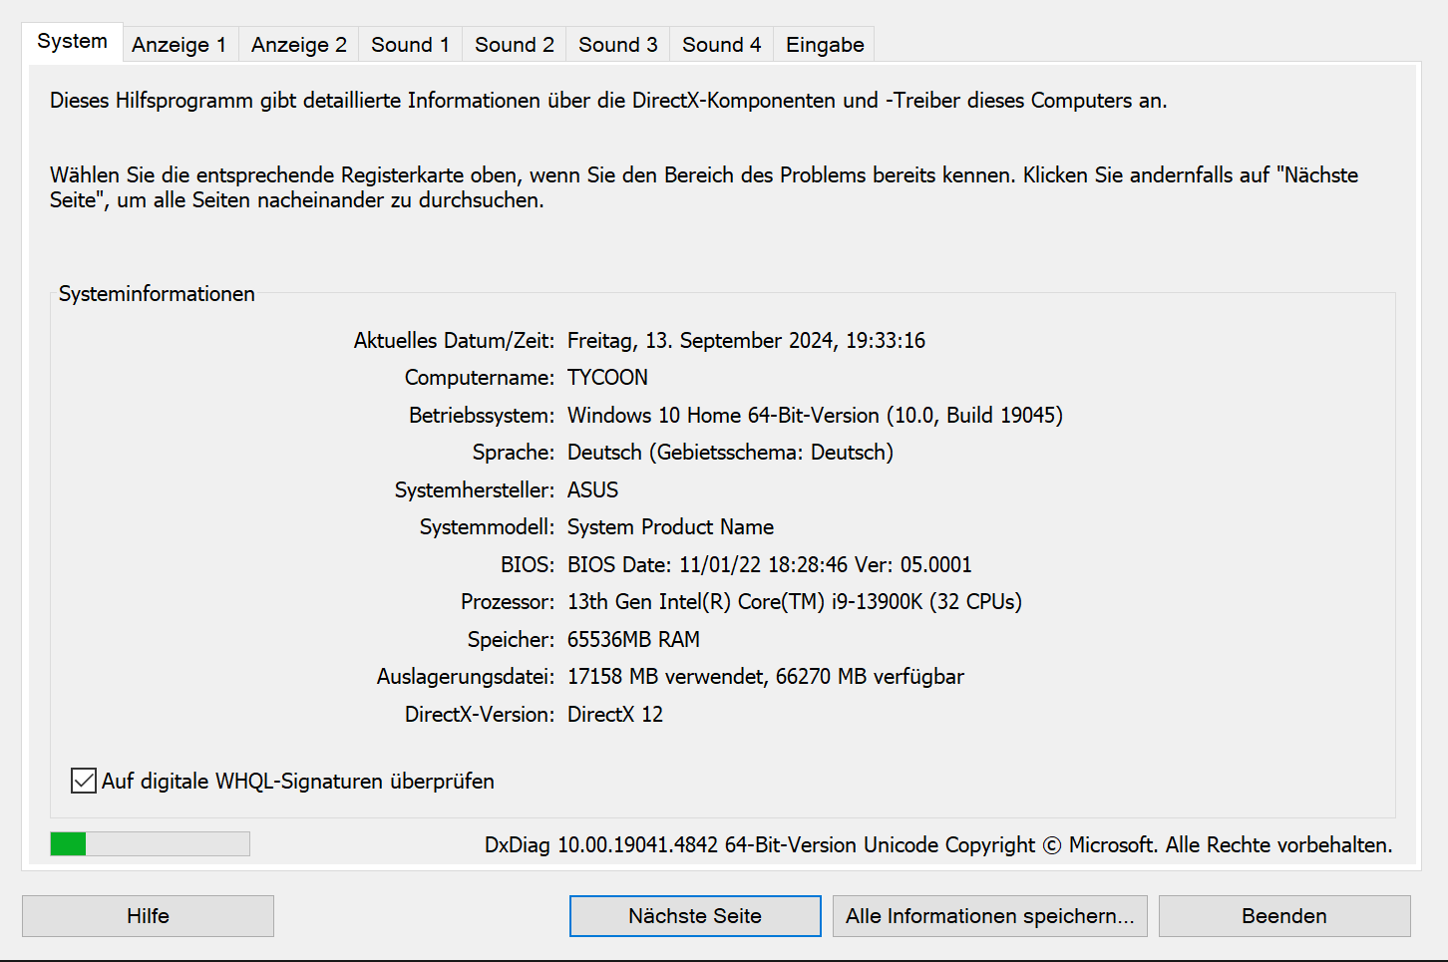Select the Sound 4 tab
This screenshot has width=1448, height=962.
click(x=721, y=45)
